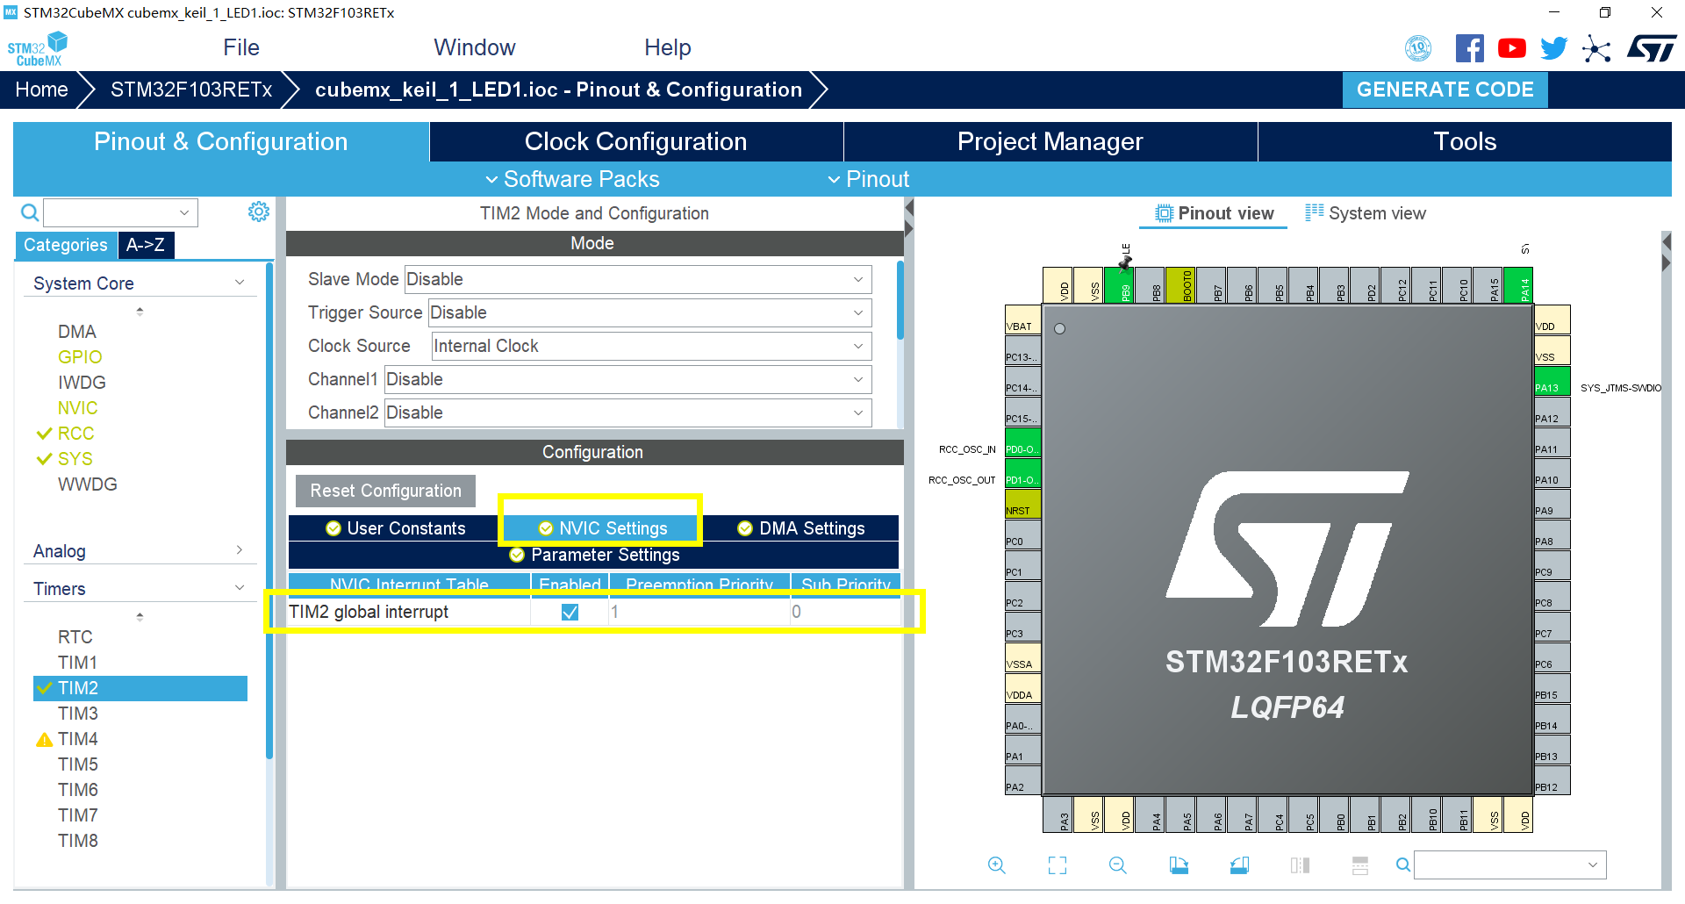The image size is (1685, 904).
Task: Open the Window menu
Action: (475, 47)
